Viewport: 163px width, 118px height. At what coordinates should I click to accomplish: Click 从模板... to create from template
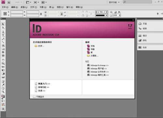coord(93,56)
